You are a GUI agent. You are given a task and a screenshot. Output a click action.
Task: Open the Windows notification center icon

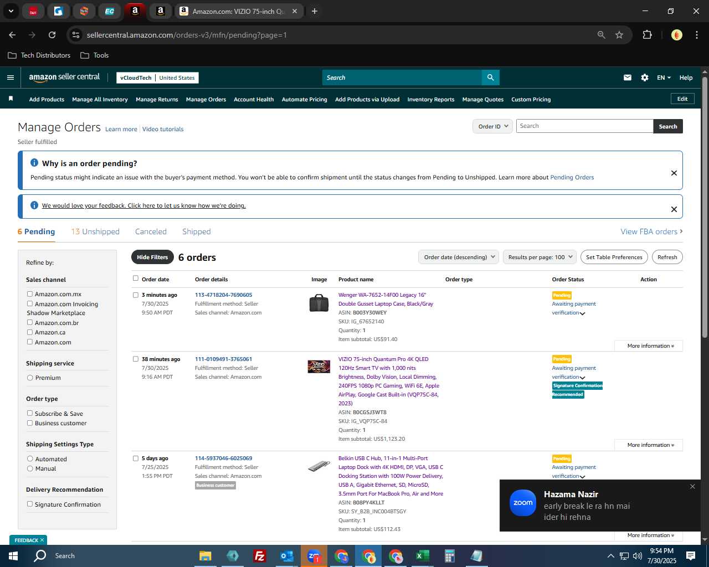pyautogui.click(x=691, y=556)
